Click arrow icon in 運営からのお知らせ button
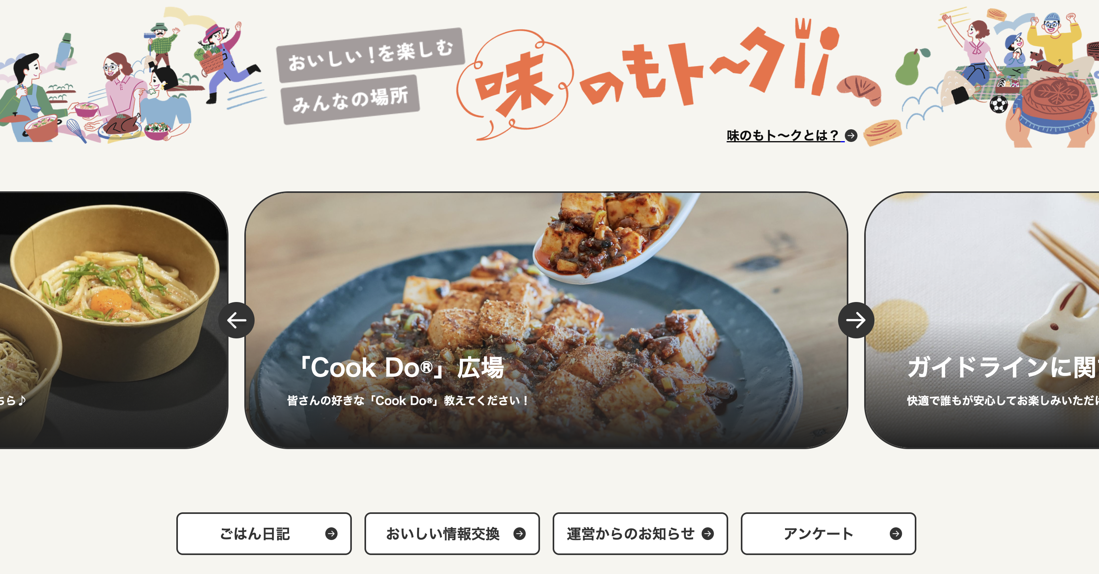 point(708,533)
